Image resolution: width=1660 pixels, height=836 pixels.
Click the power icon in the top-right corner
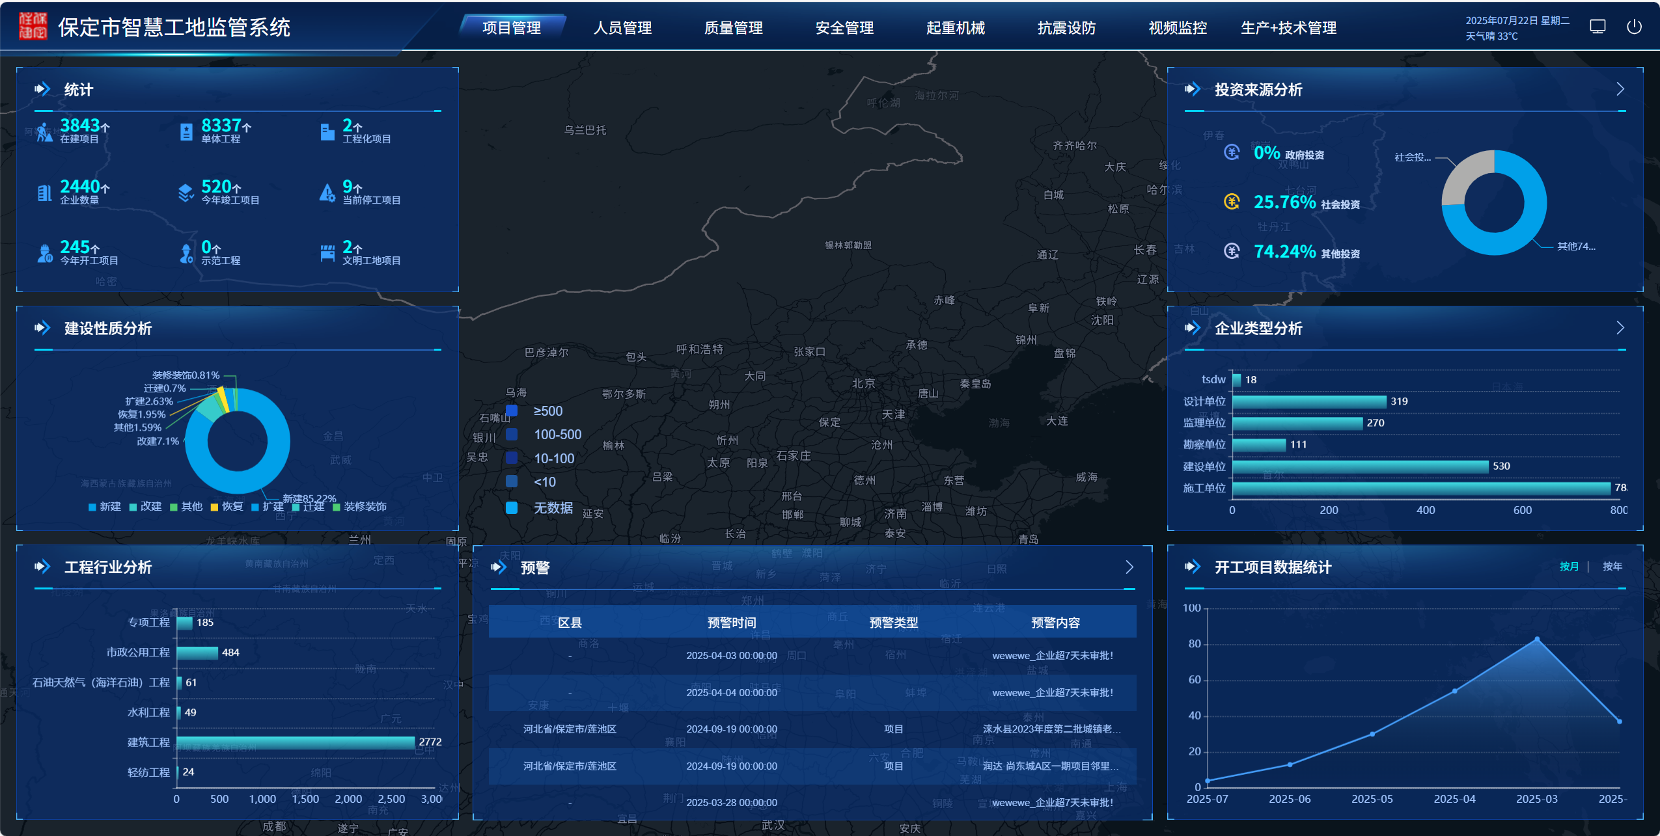tap(1636, 26)
